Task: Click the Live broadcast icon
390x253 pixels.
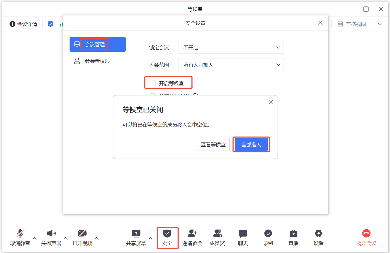Action: [x=293, y=234]
